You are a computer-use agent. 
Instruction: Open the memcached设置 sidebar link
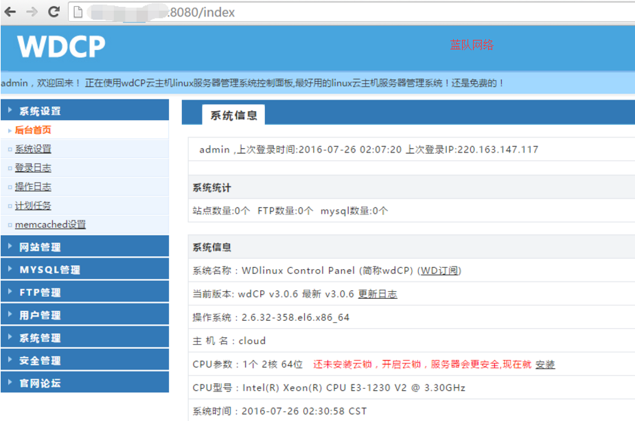click(x=50, y=225)
